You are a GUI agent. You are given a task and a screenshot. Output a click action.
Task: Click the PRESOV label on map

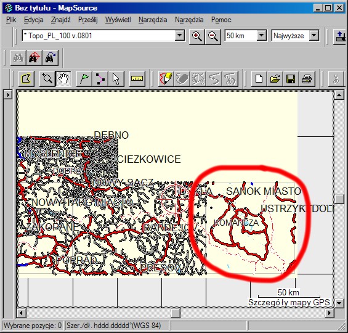pyautogui.click(x=161, y=268)
